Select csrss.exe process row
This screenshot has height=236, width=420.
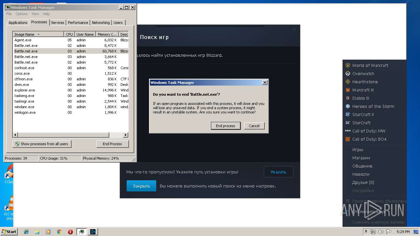tap(71, 73)
